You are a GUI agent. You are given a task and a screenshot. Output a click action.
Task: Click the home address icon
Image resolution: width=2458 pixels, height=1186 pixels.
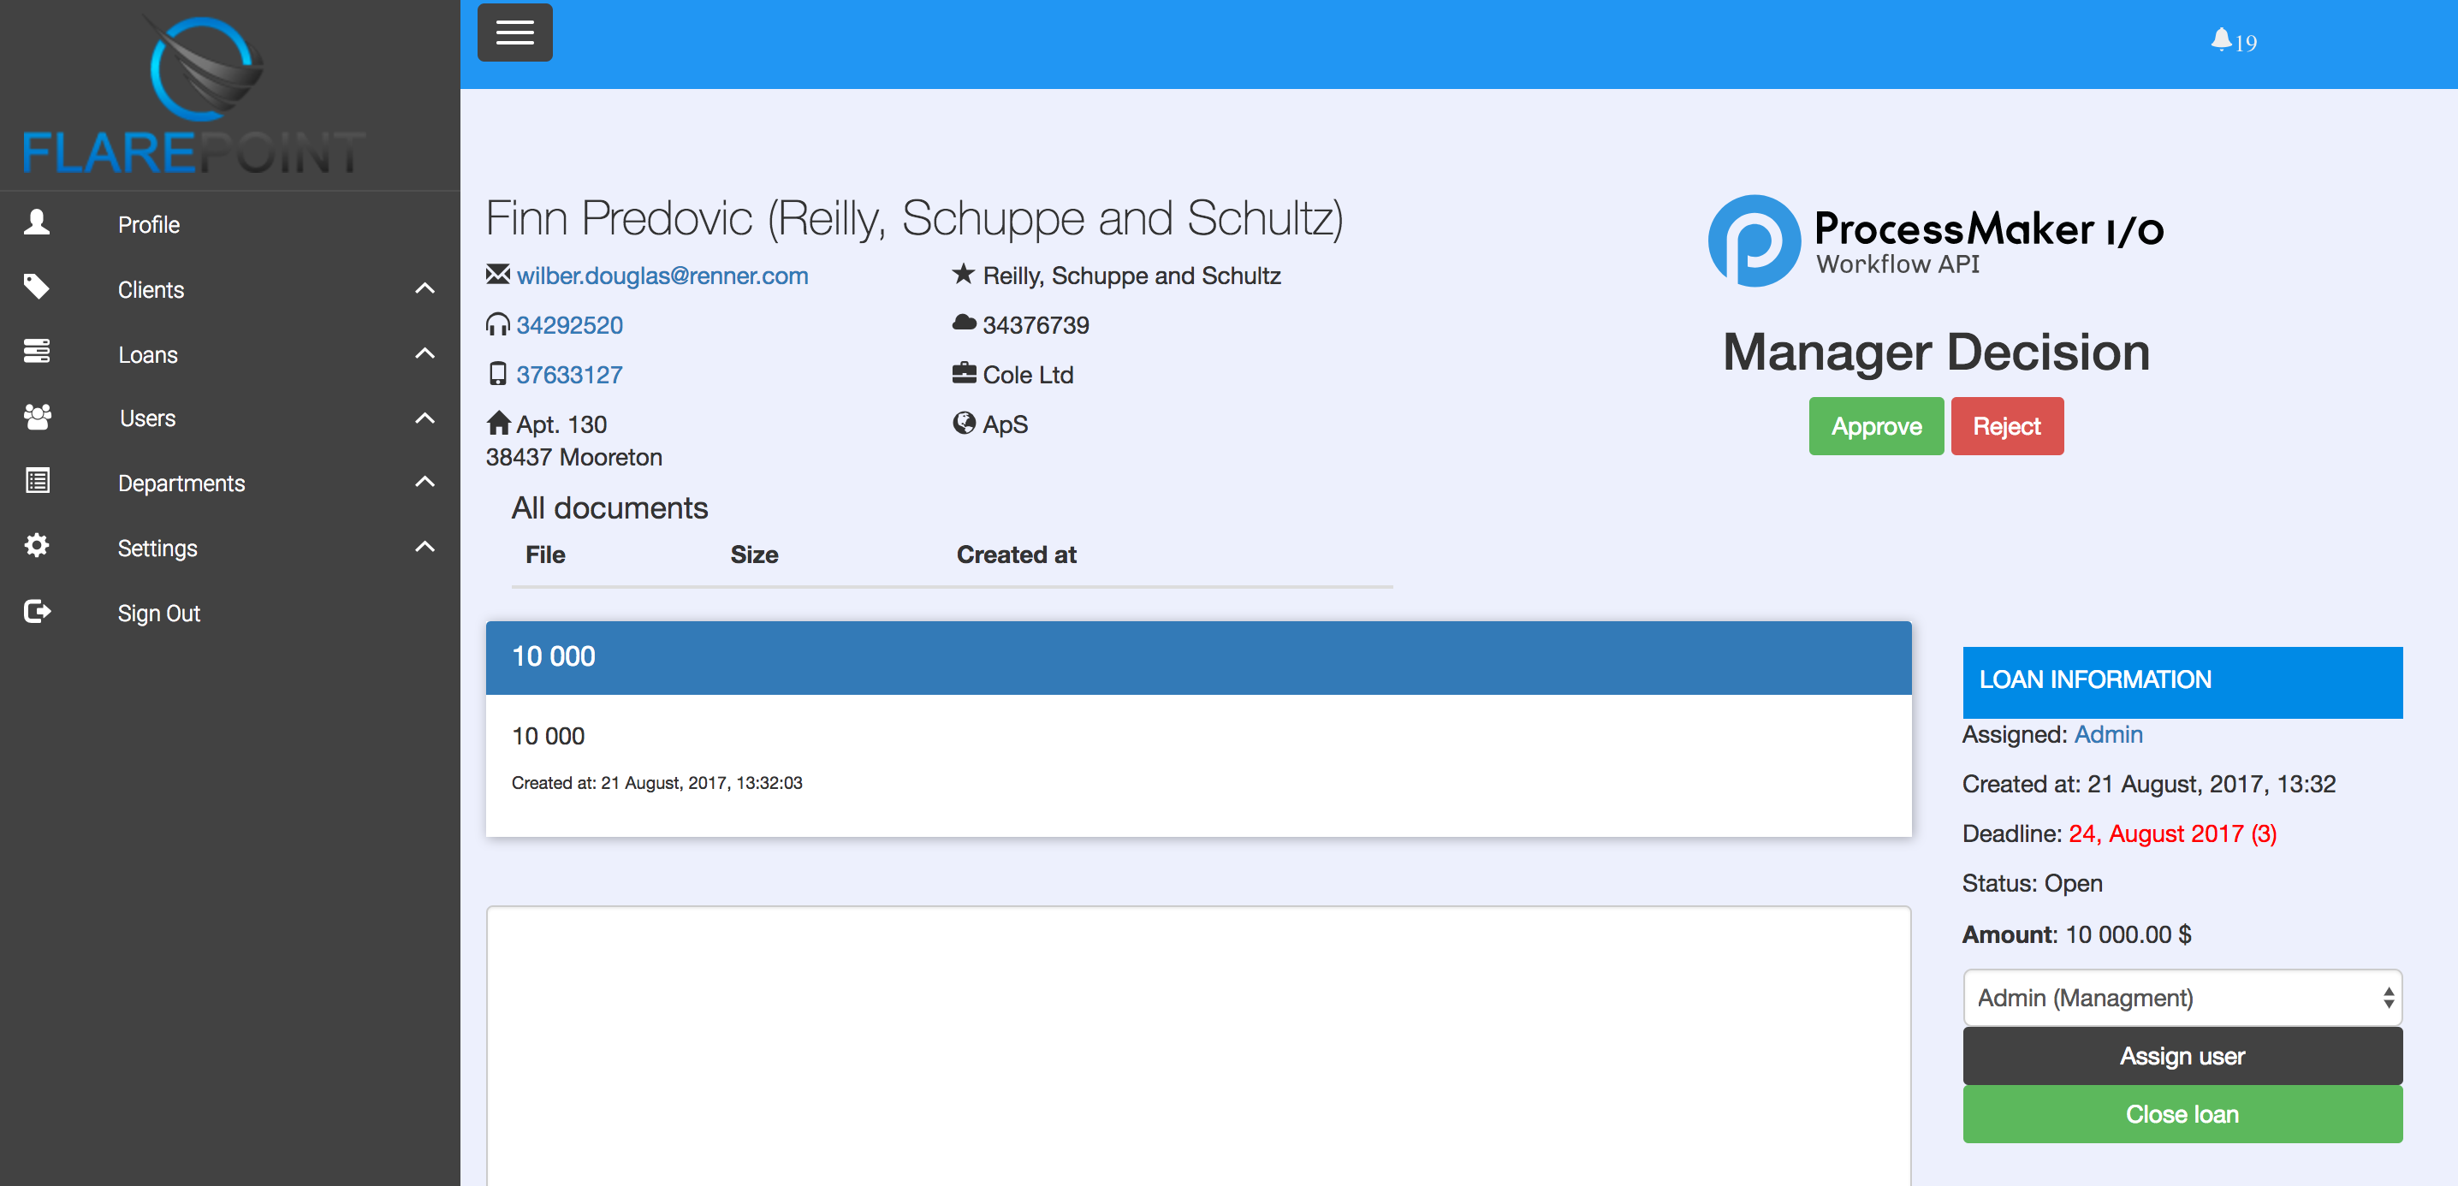(x=498, y=423)
